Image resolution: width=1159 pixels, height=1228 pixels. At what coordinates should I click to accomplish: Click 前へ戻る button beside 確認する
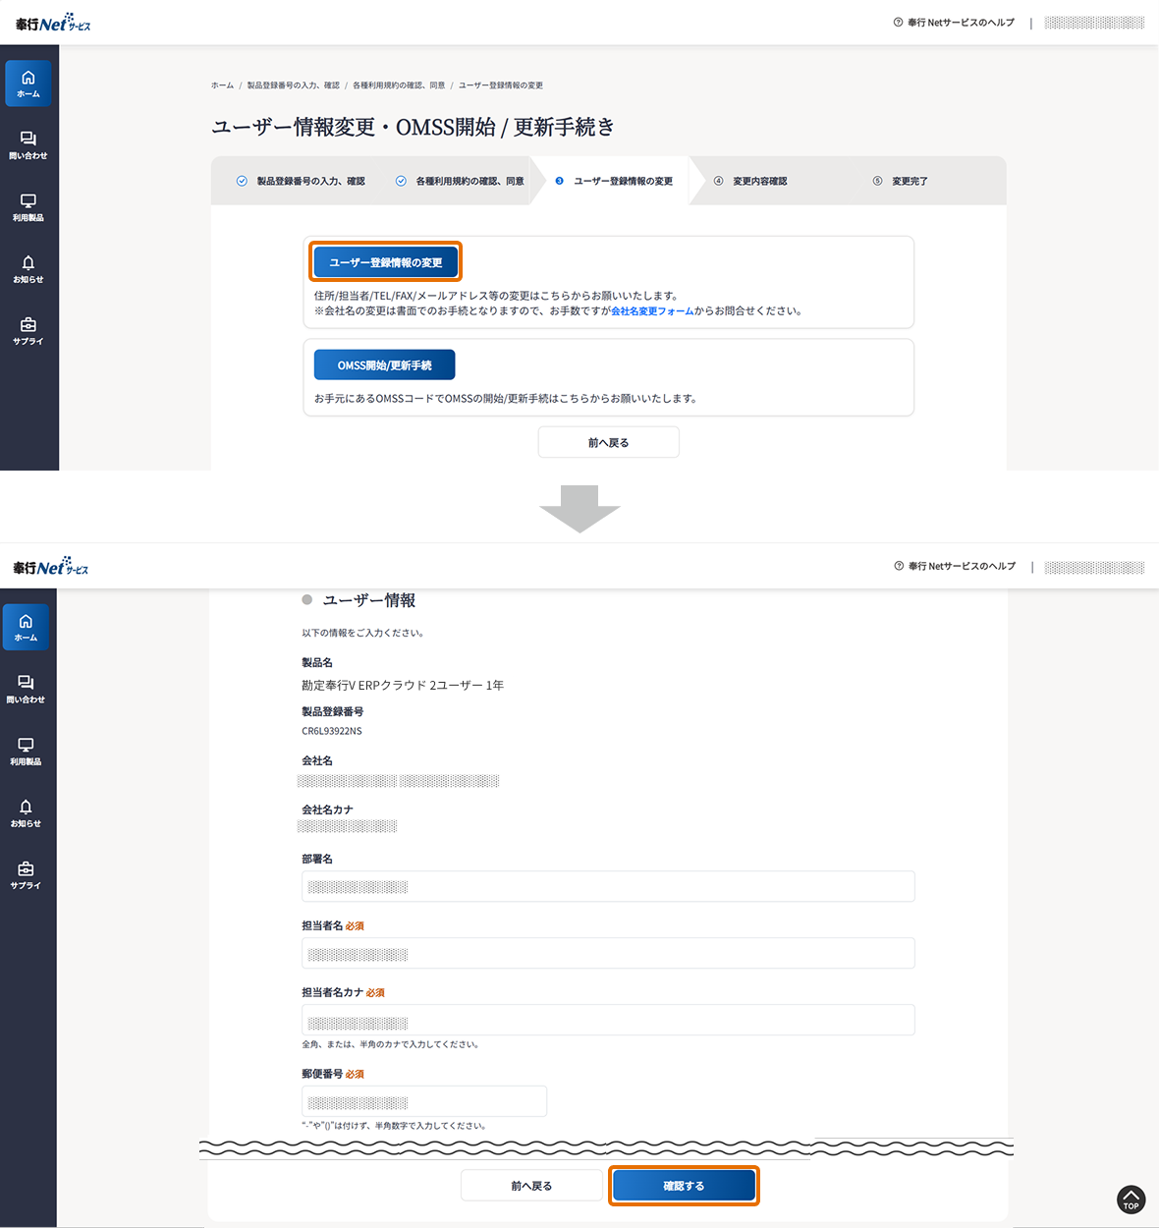click(531, 1186)
